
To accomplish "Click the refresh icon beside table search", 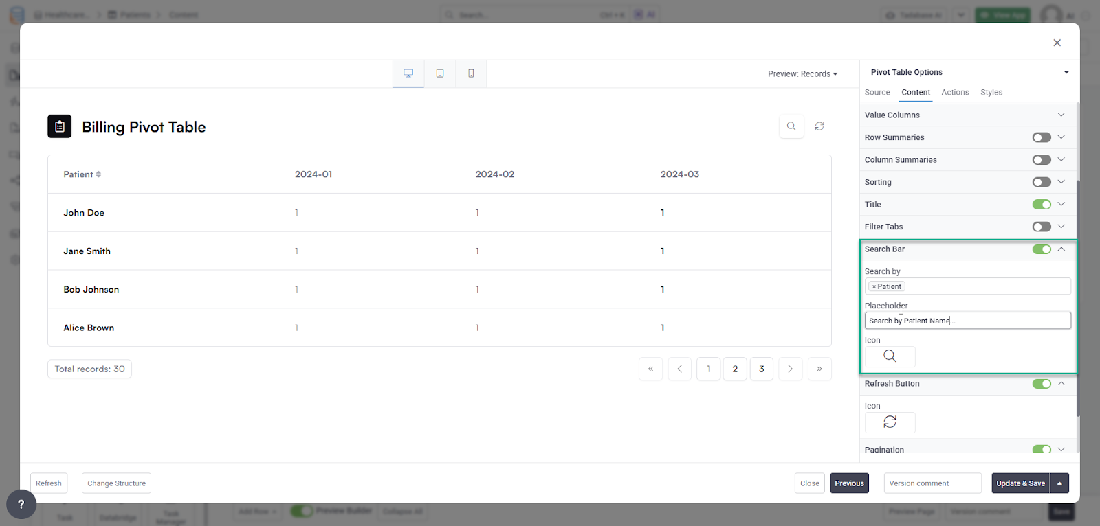I will 819,126.
